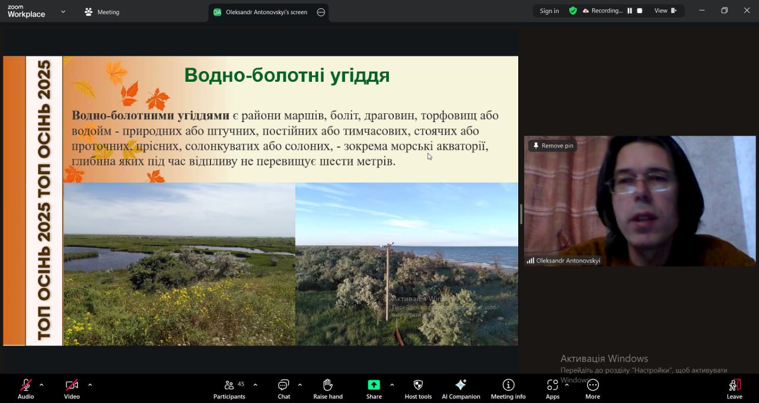This screenshot has width=759, height=403.
Task: Pause the recording
Action: 630,11
